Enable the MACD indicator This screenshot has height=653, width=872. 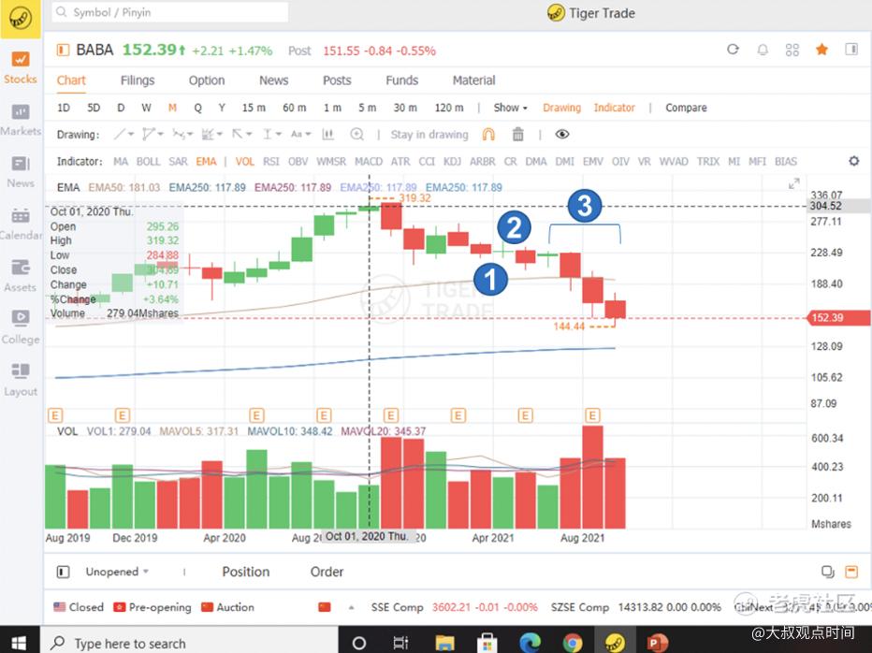pos(369,161)
